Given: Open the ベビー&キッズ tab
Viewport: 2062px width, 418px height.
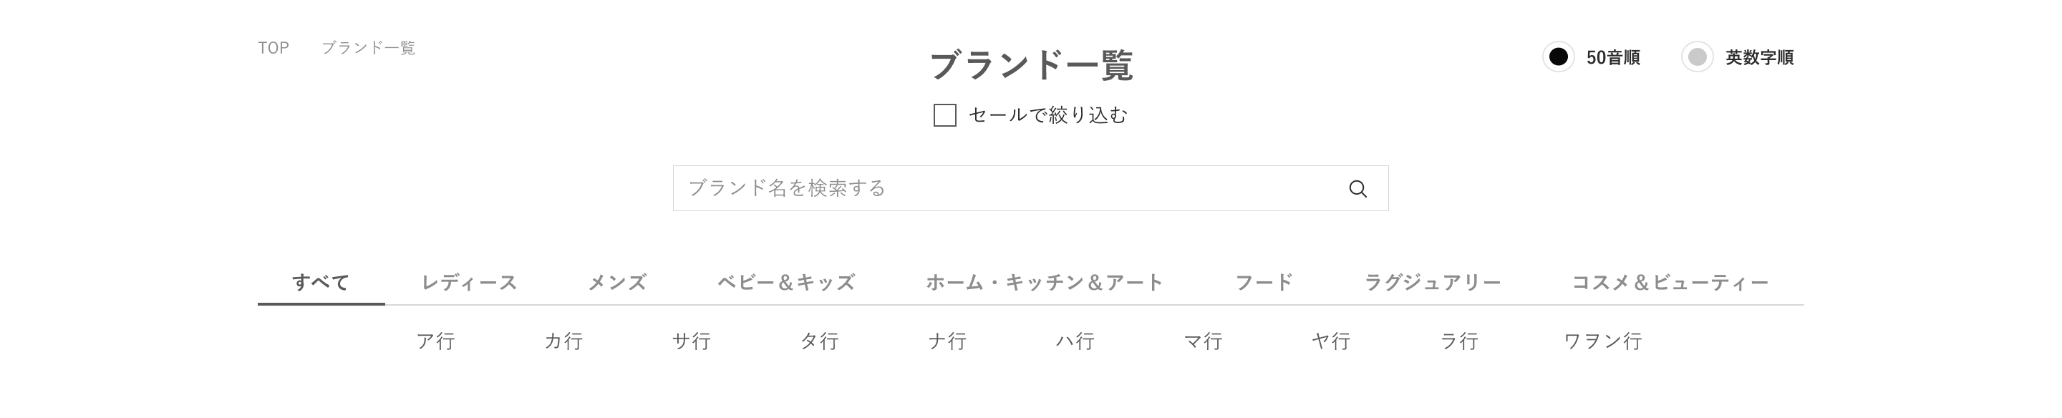Looking at the screenshot, I should tap(786, 283).
